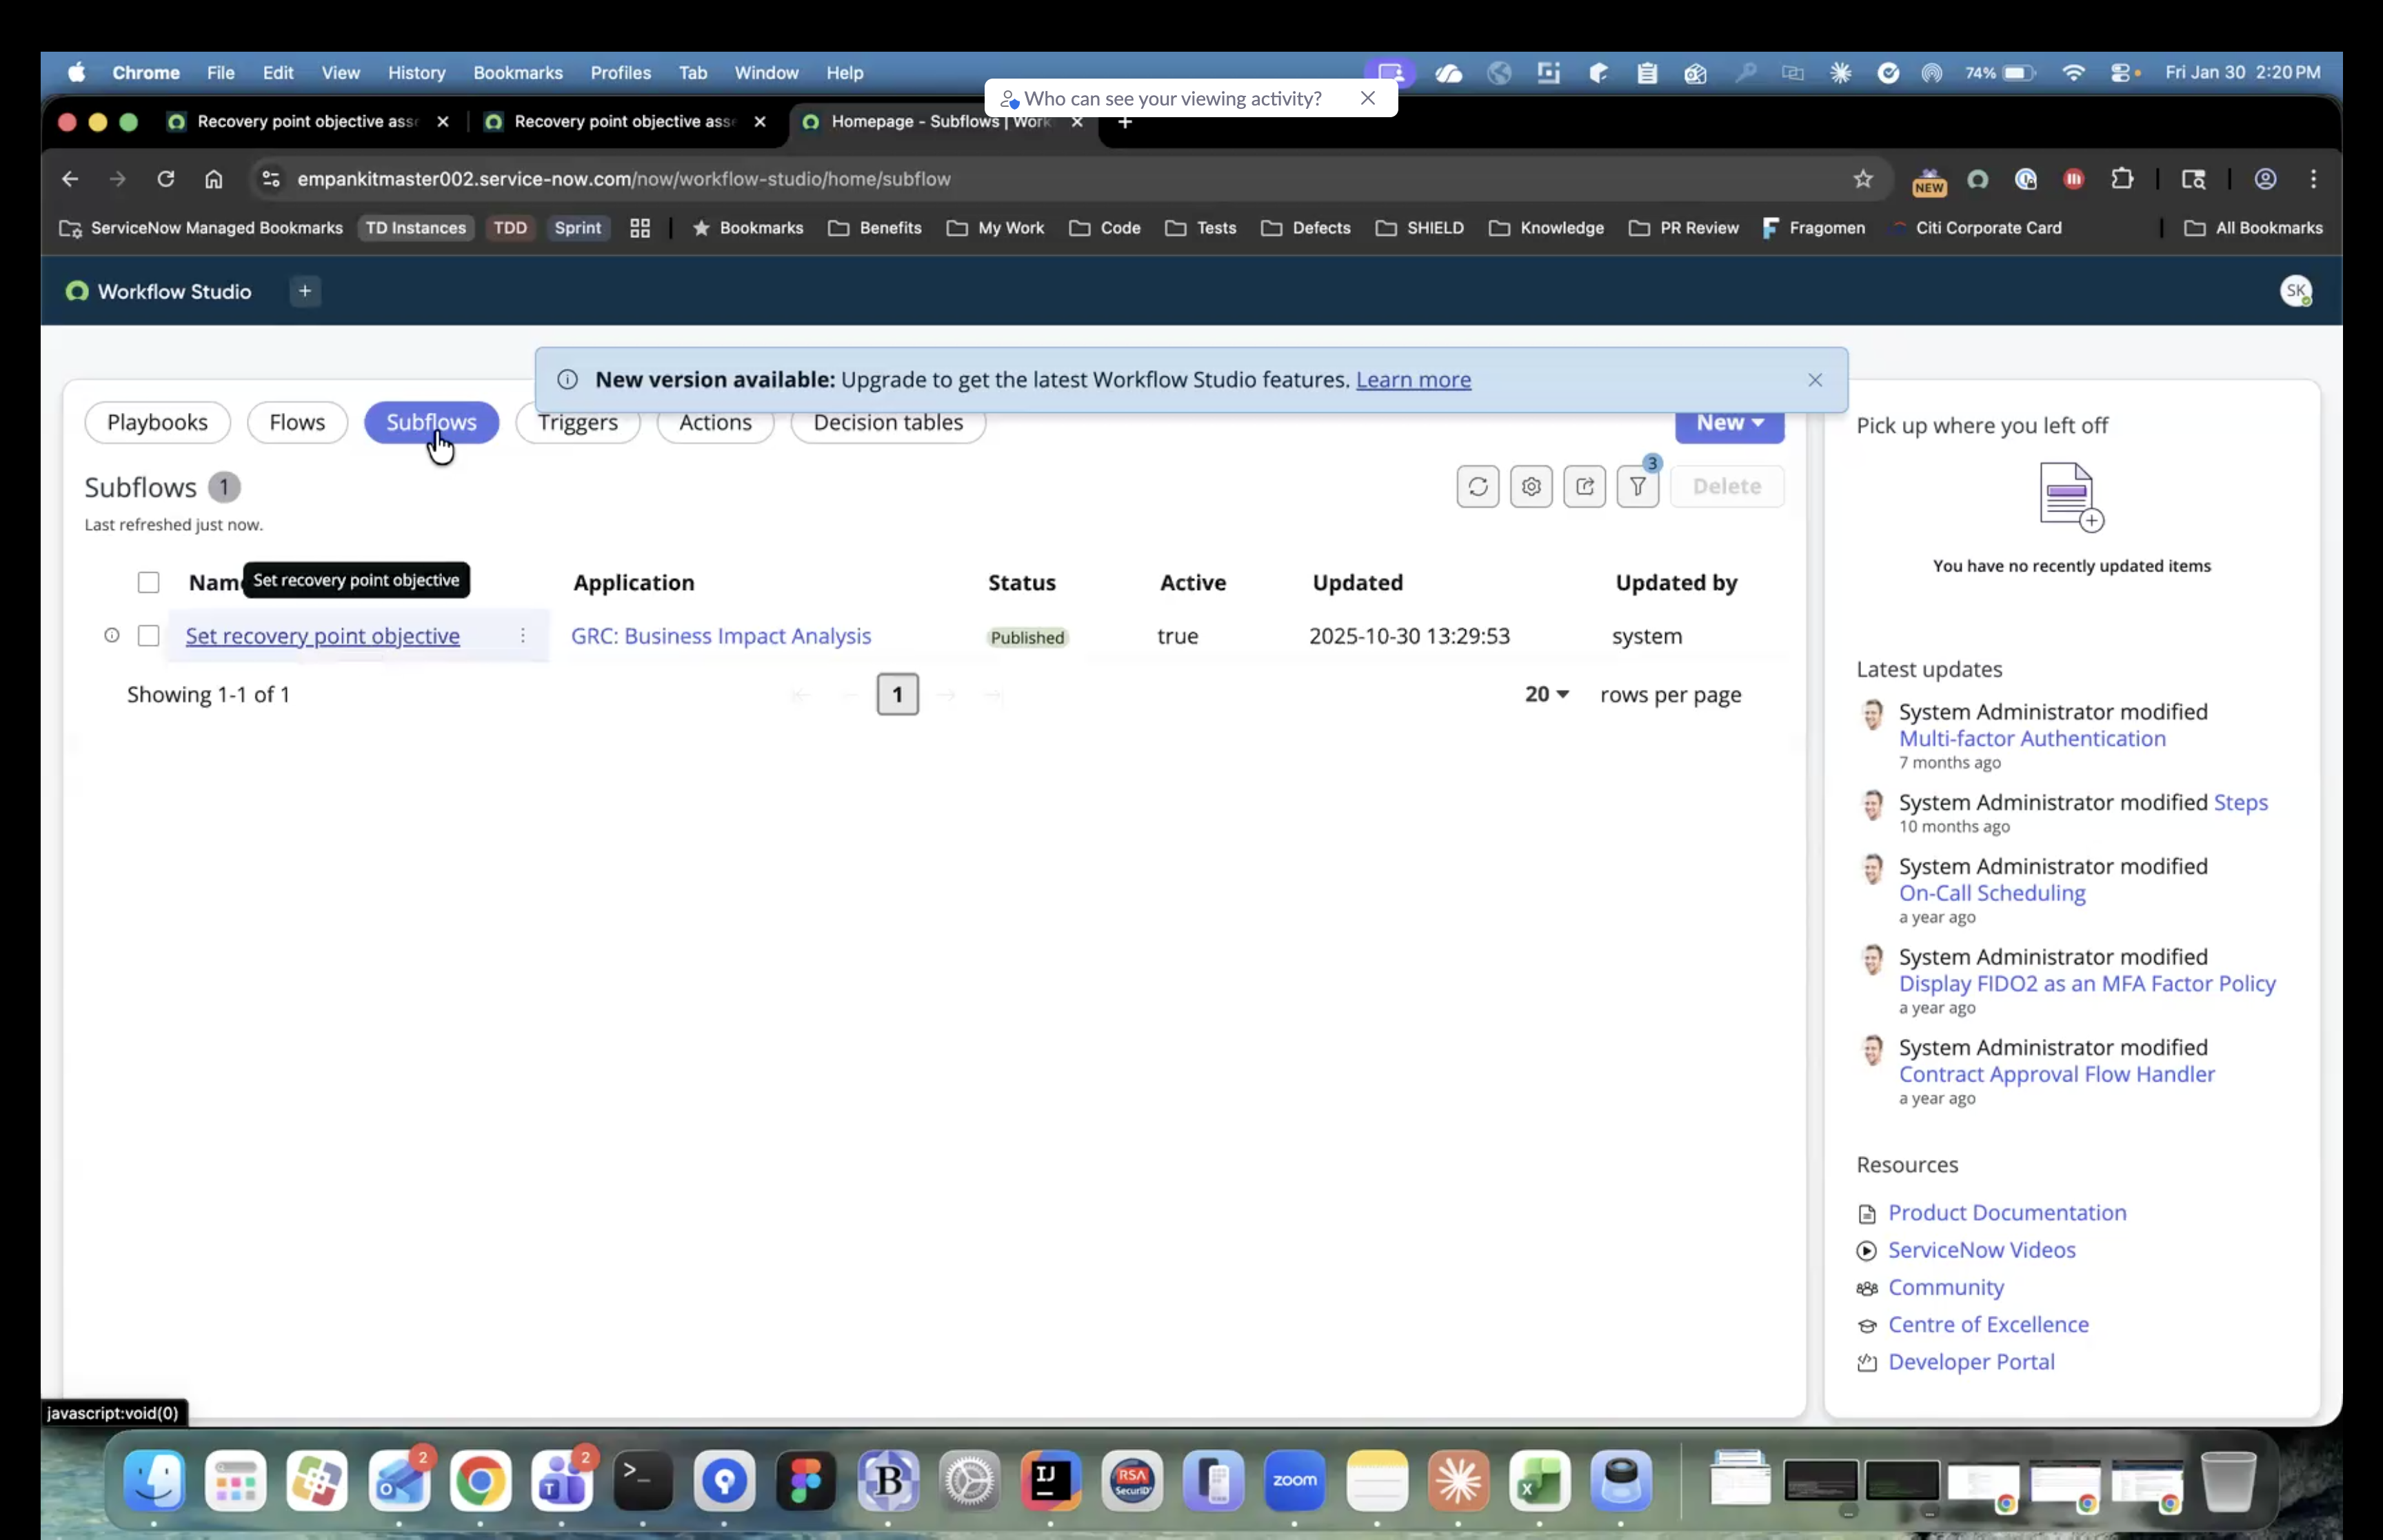This screenshot has width=2383, height=1540.
Task: Launch Zoom from the Dock
Action: click(1295, 1480)
